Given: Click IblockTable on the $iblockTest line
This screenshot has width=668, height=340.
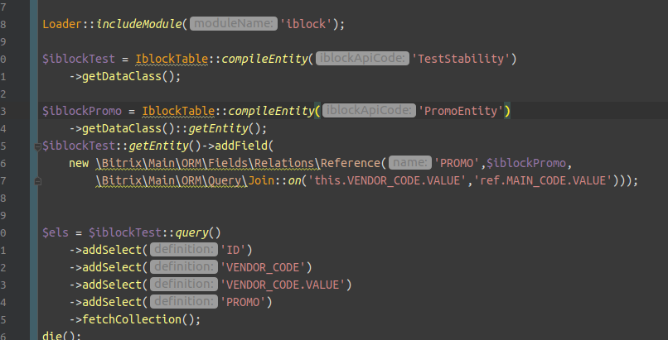Looking at the screenshot, I should 172,59.
